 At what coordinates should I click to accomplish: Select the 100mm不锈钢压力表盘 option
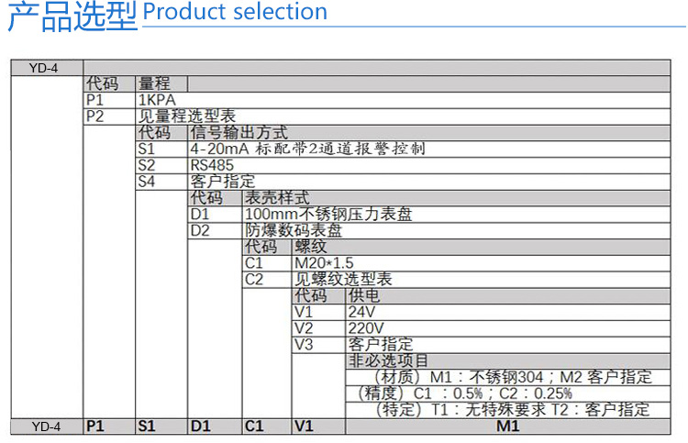(328, 215)
